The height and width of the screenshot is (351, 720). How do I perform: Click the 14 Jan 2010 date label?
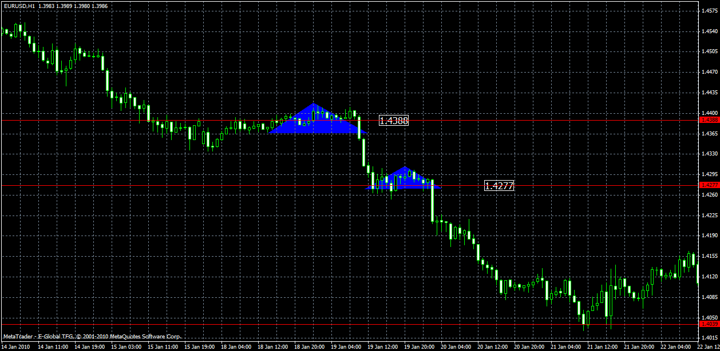click(16, 345)
